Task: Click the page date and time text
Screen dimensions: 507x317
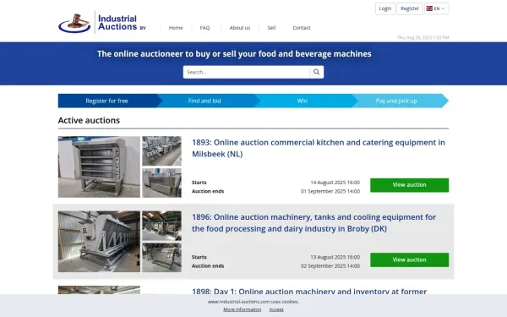Action: point(423,37)
